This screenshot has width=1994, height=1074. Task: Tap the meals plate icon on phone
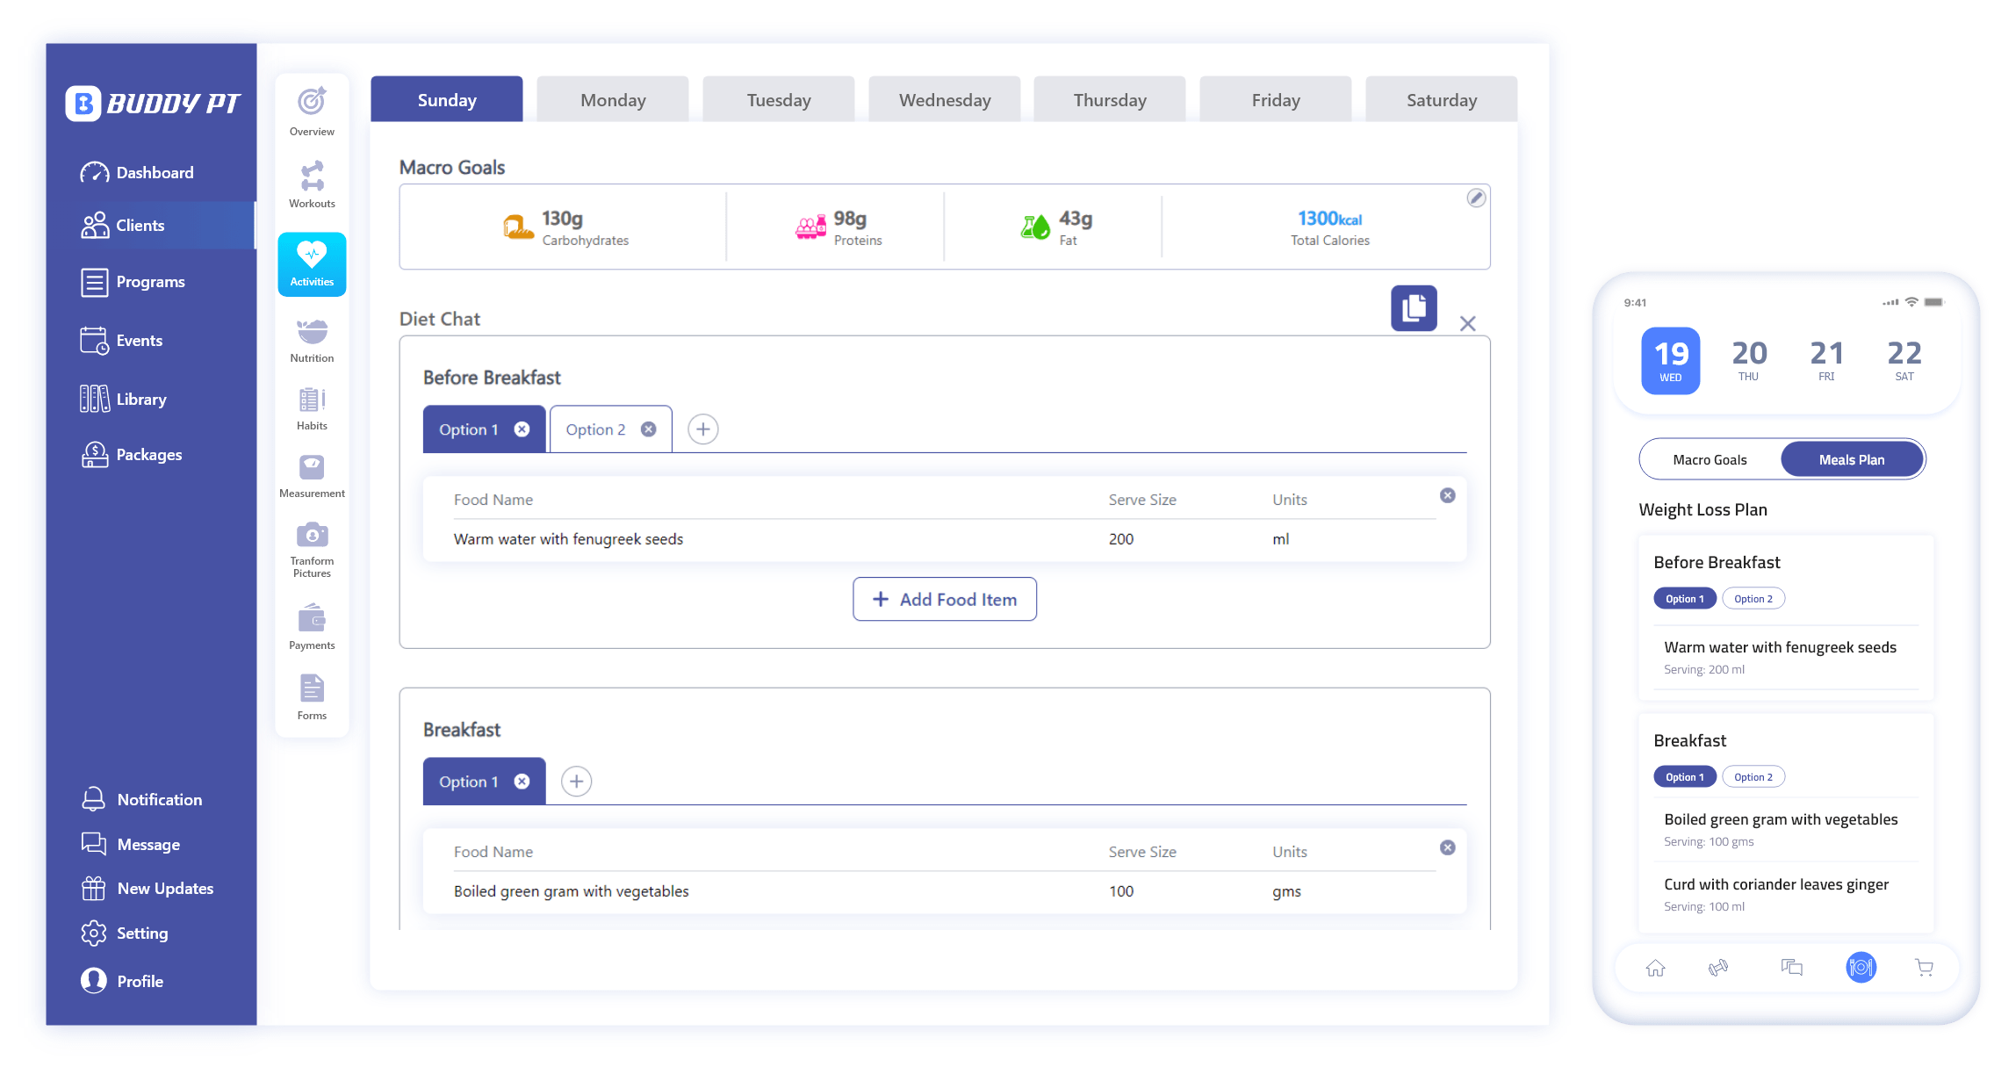pyautogui.click(x=1861, y=968)
